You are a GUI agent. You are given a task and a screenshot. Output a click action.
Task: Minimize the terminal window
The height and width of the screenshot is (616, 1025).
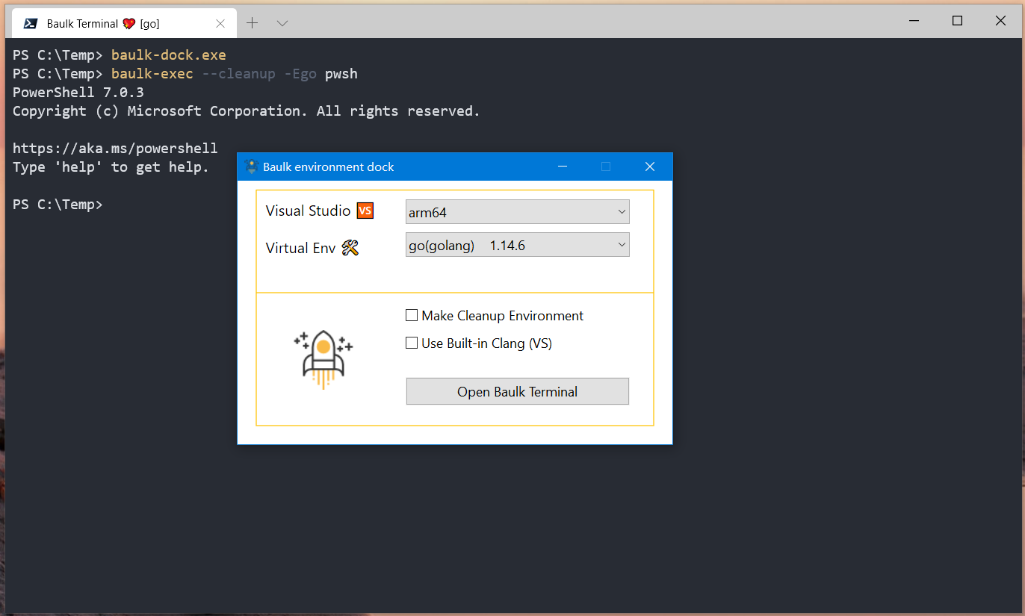(x=914, y=21)
